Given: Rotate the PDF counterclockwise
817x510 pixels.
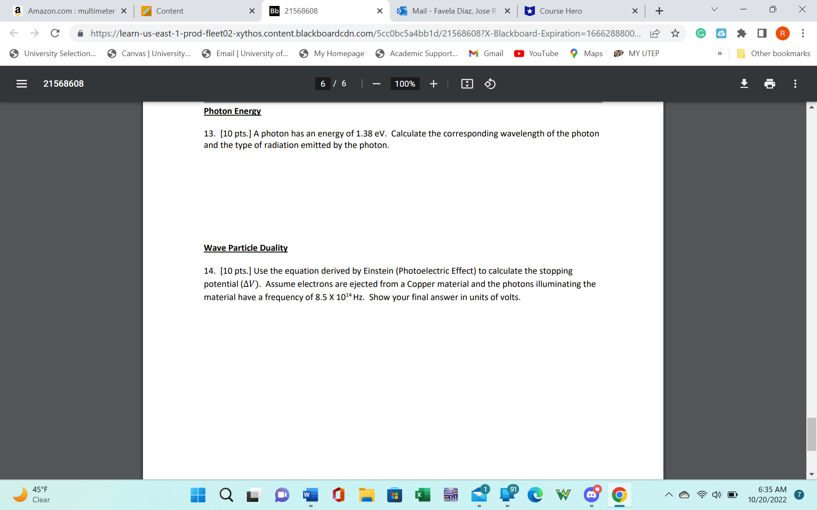Looking at the screenshot, I should pos(490,84).
